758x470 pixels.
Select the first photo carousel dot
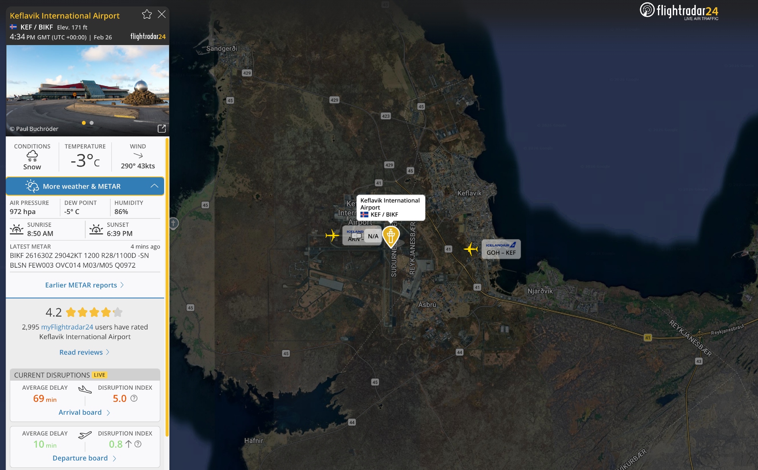click(84, 123)
